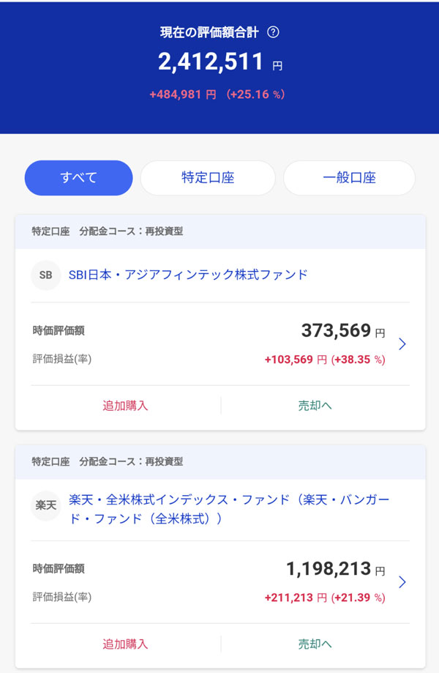The height and width of the screenshot is (673, 439).
Task: Switch to the 一般口座 tab
Action: click(349, 178)
